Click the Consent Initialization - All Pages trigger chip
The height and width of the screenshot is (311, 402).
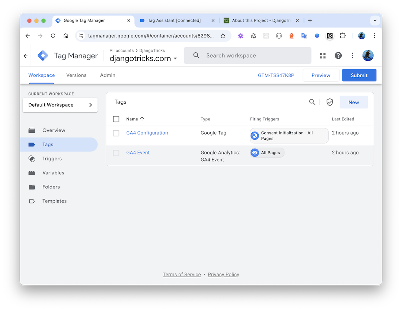point(289,136)
